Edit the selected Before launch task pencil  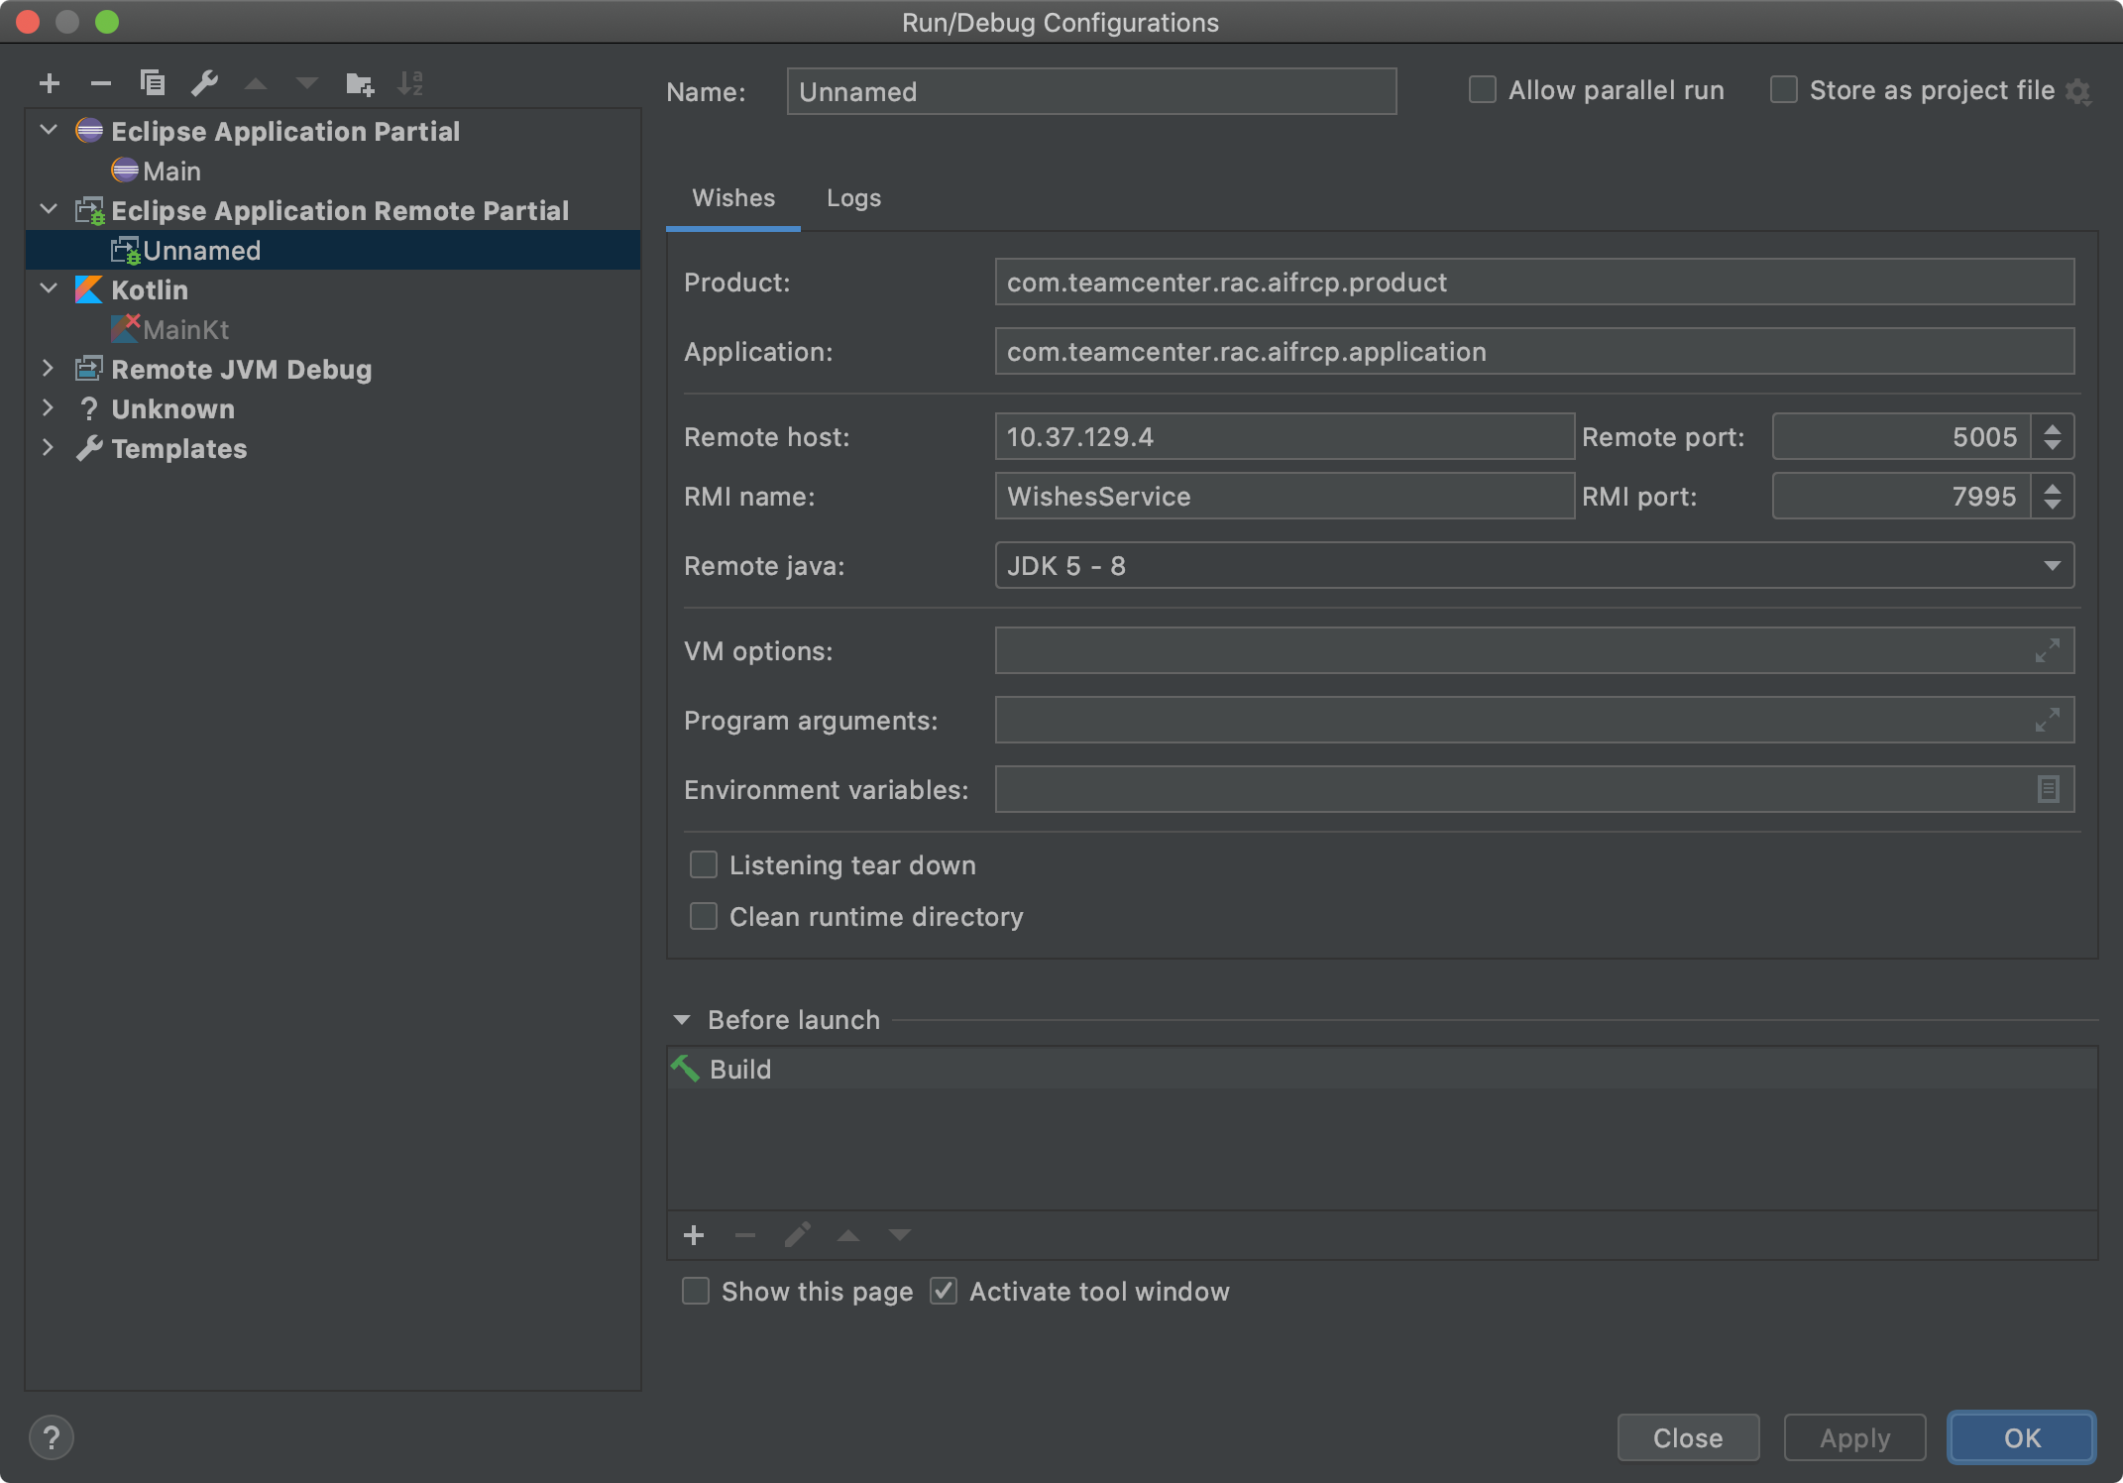pos(797,1235)
